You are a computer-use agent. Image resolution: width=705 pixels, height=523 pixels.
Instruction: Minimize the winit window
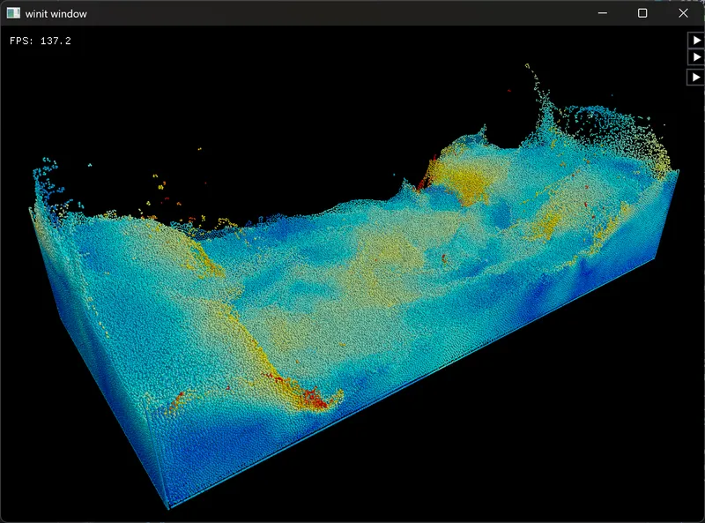603,13
